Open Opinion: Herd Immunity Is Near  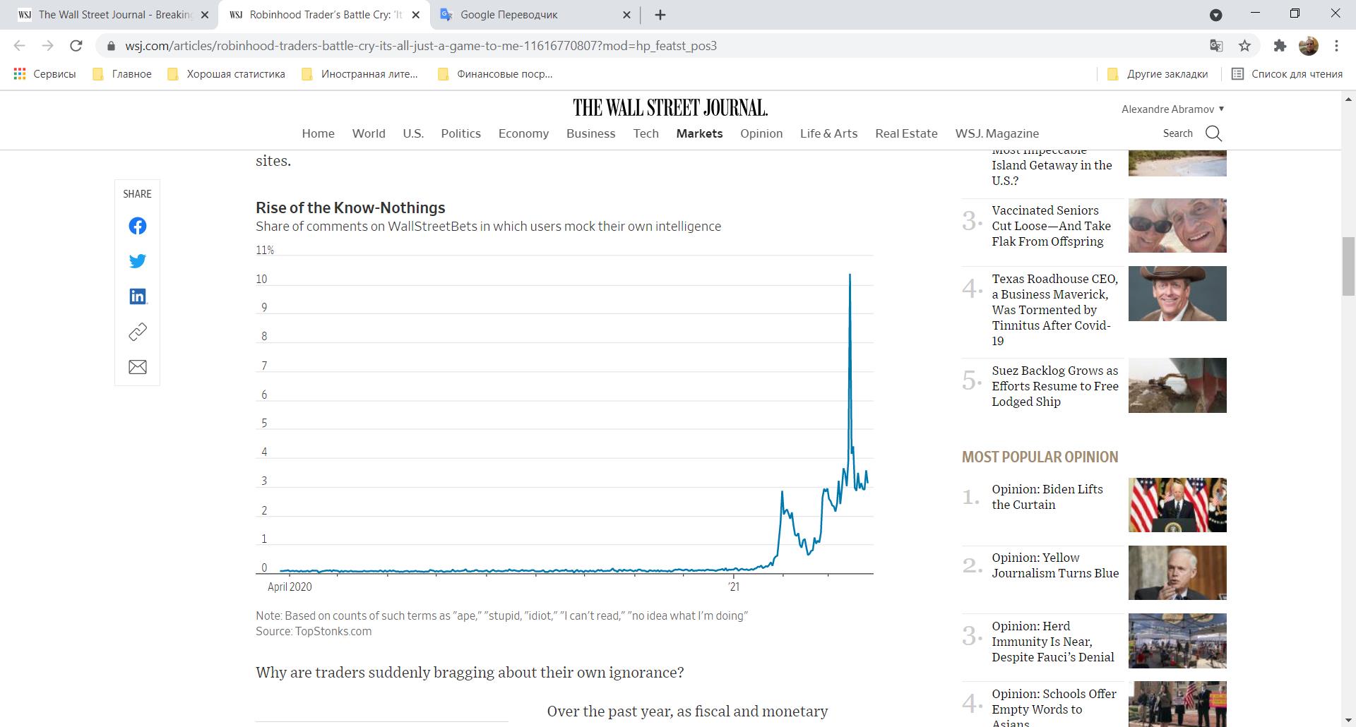[x=1052, y=642]
